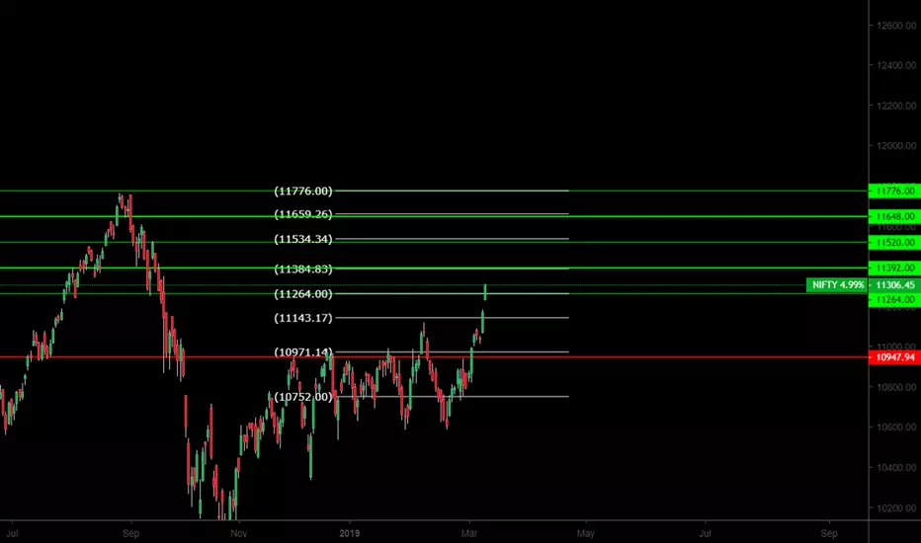Click the (11776.00) Fibonacci level label
The image size is (921, 543).
pyautogui.click(x=303, y=191)
